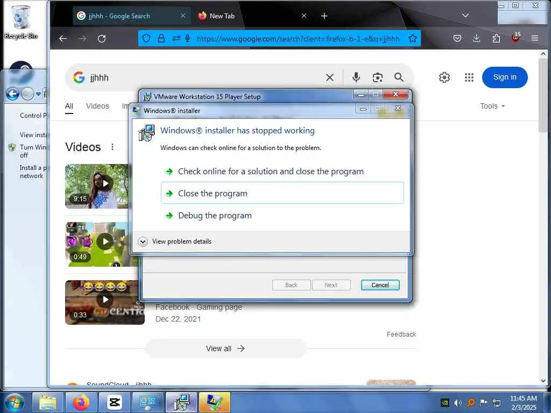Open File Explorer from the taskbar
The width and height of the screenshot is (551, 413).
tap(47, 402)
